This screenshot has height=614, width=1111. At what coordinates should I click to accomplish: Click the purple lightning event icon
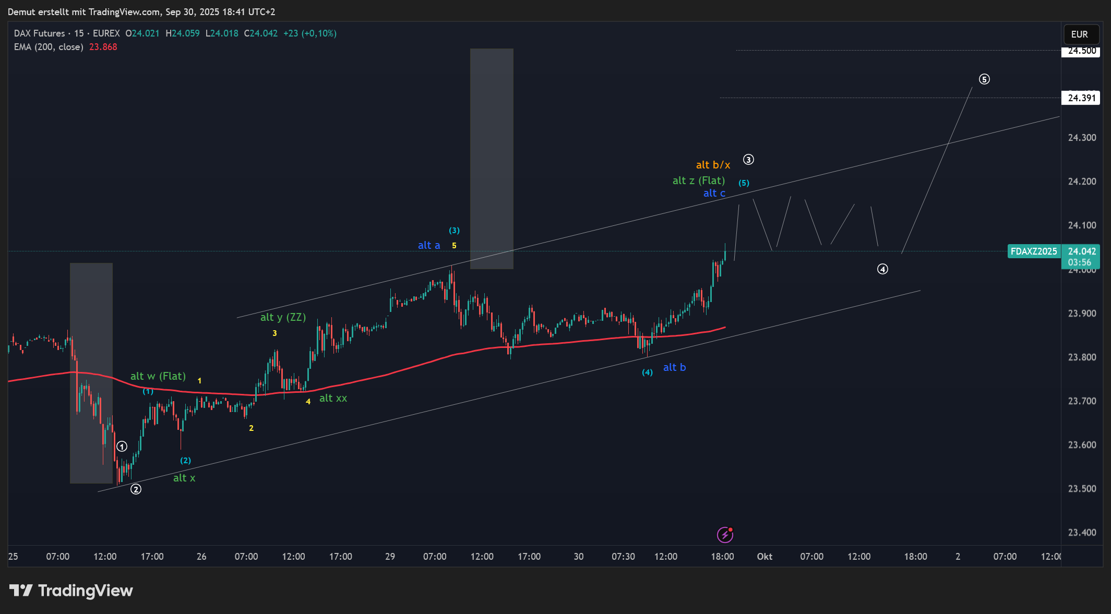click(725, 535)
